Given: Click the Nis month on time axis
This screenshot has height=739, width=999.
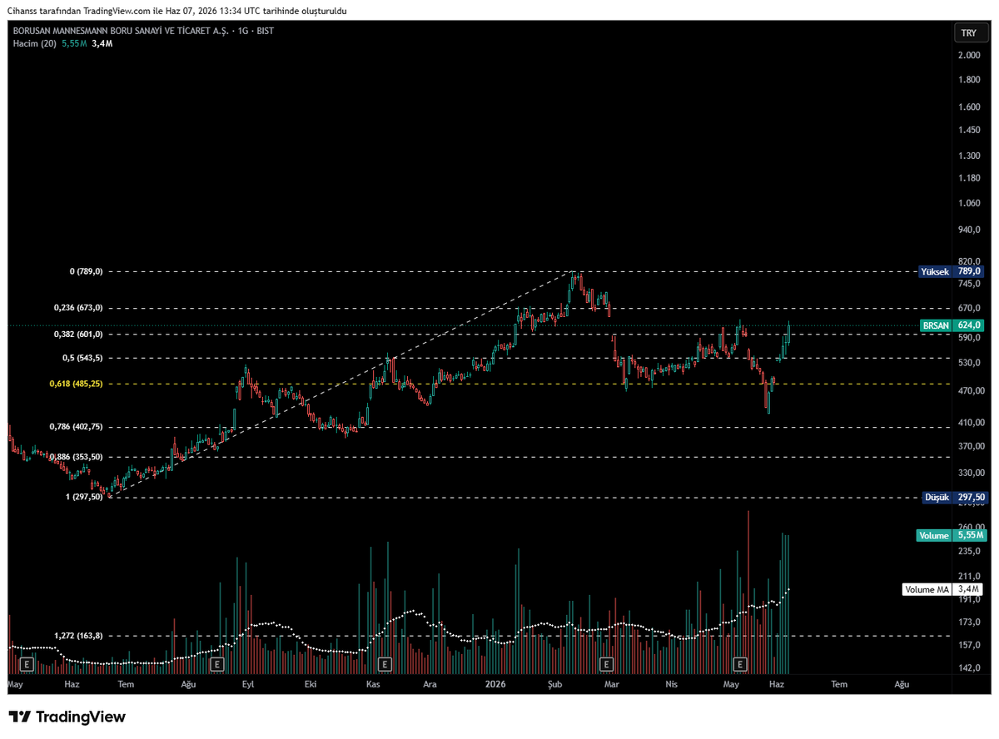Looking at the screenshot, I should 672,685.
